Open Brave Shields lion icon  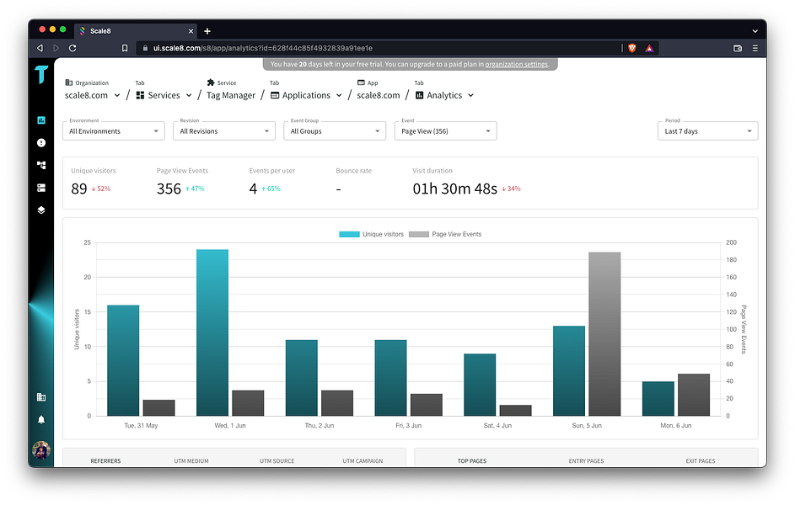[x=631, y=48]
